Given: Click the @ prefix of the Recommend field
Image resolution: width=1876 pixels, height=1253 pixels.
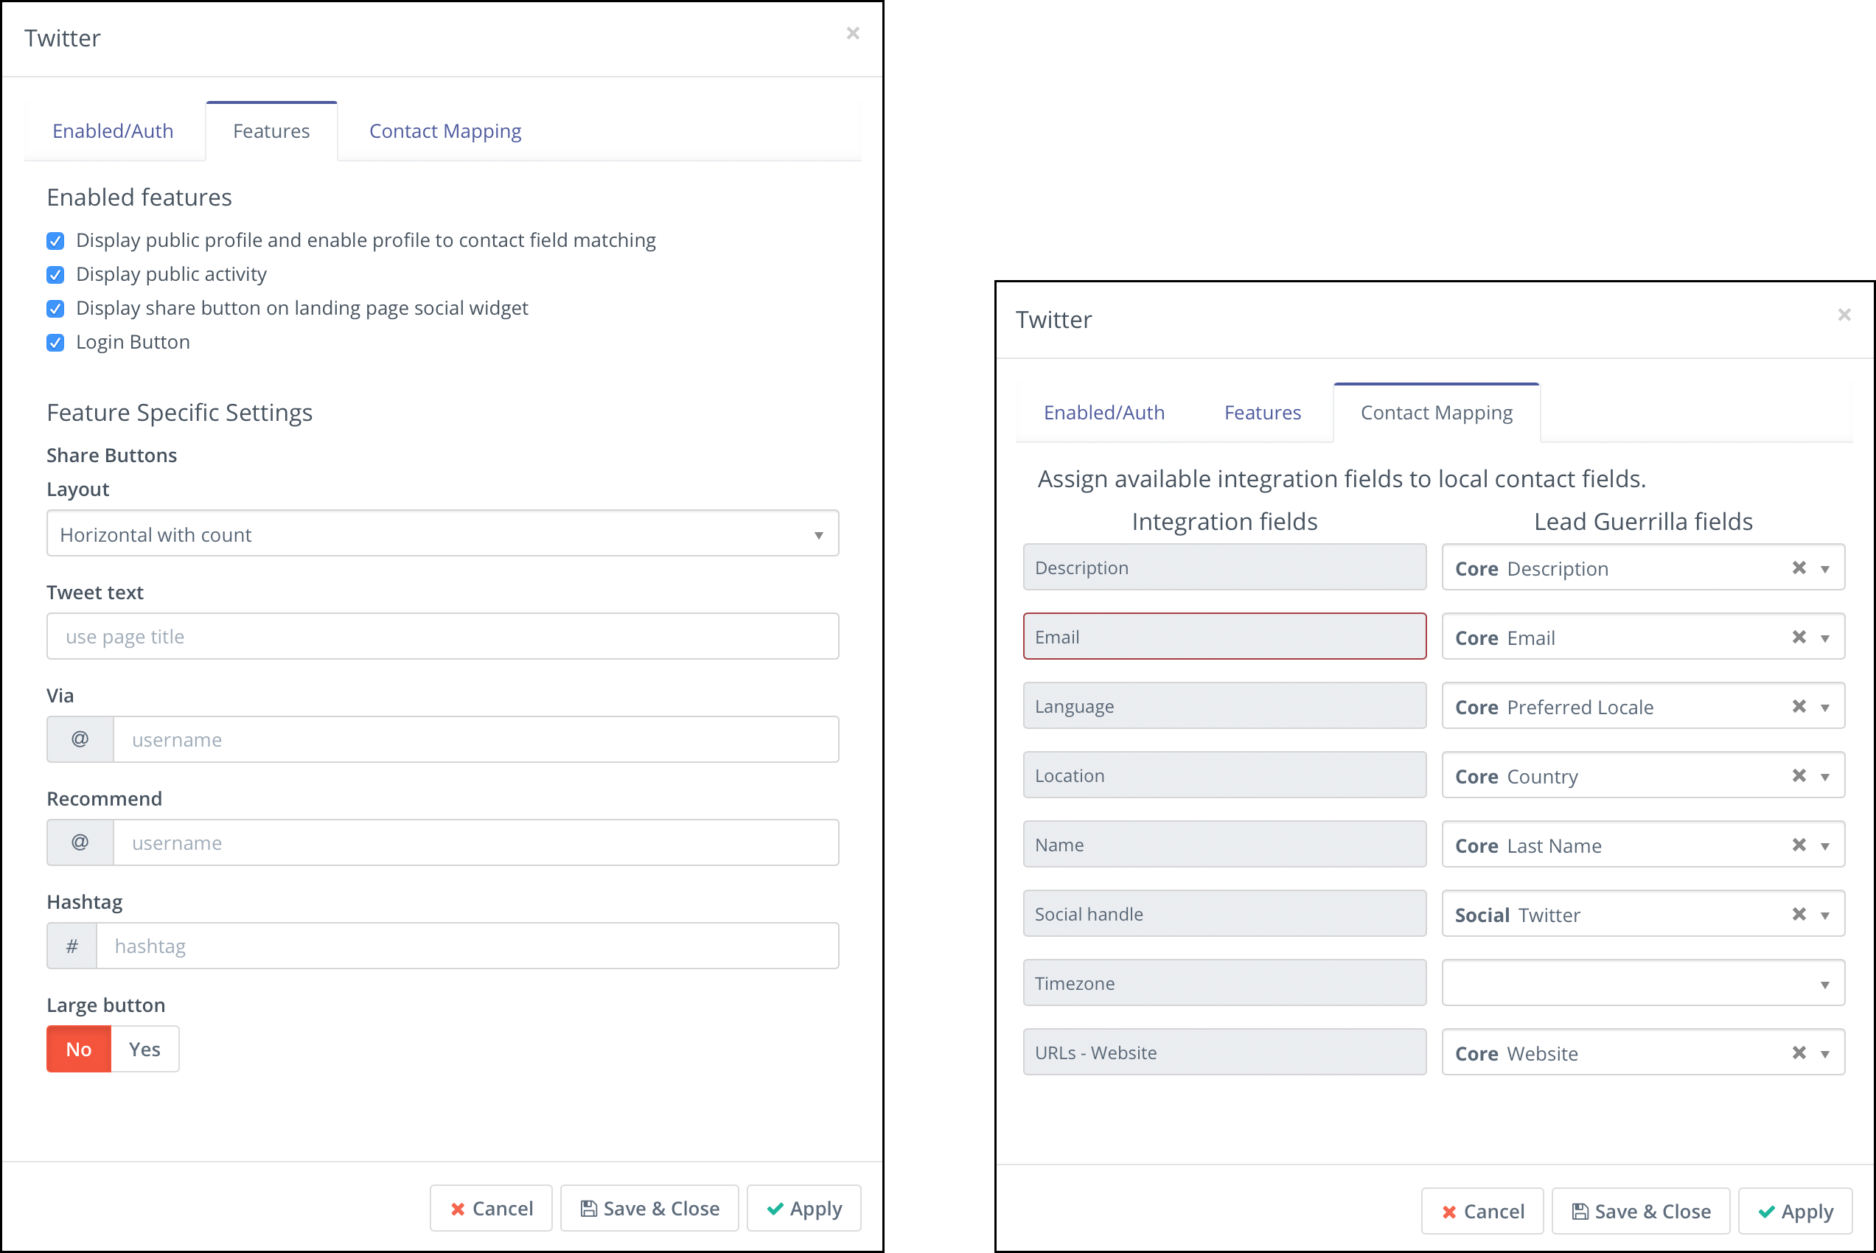Looking at the screenshot, I should tap(80, 842).
